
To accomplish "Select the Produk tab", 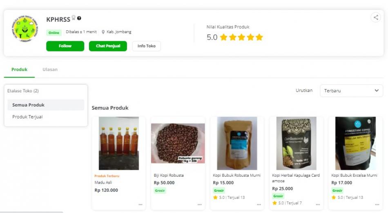I will click(19, 69).
